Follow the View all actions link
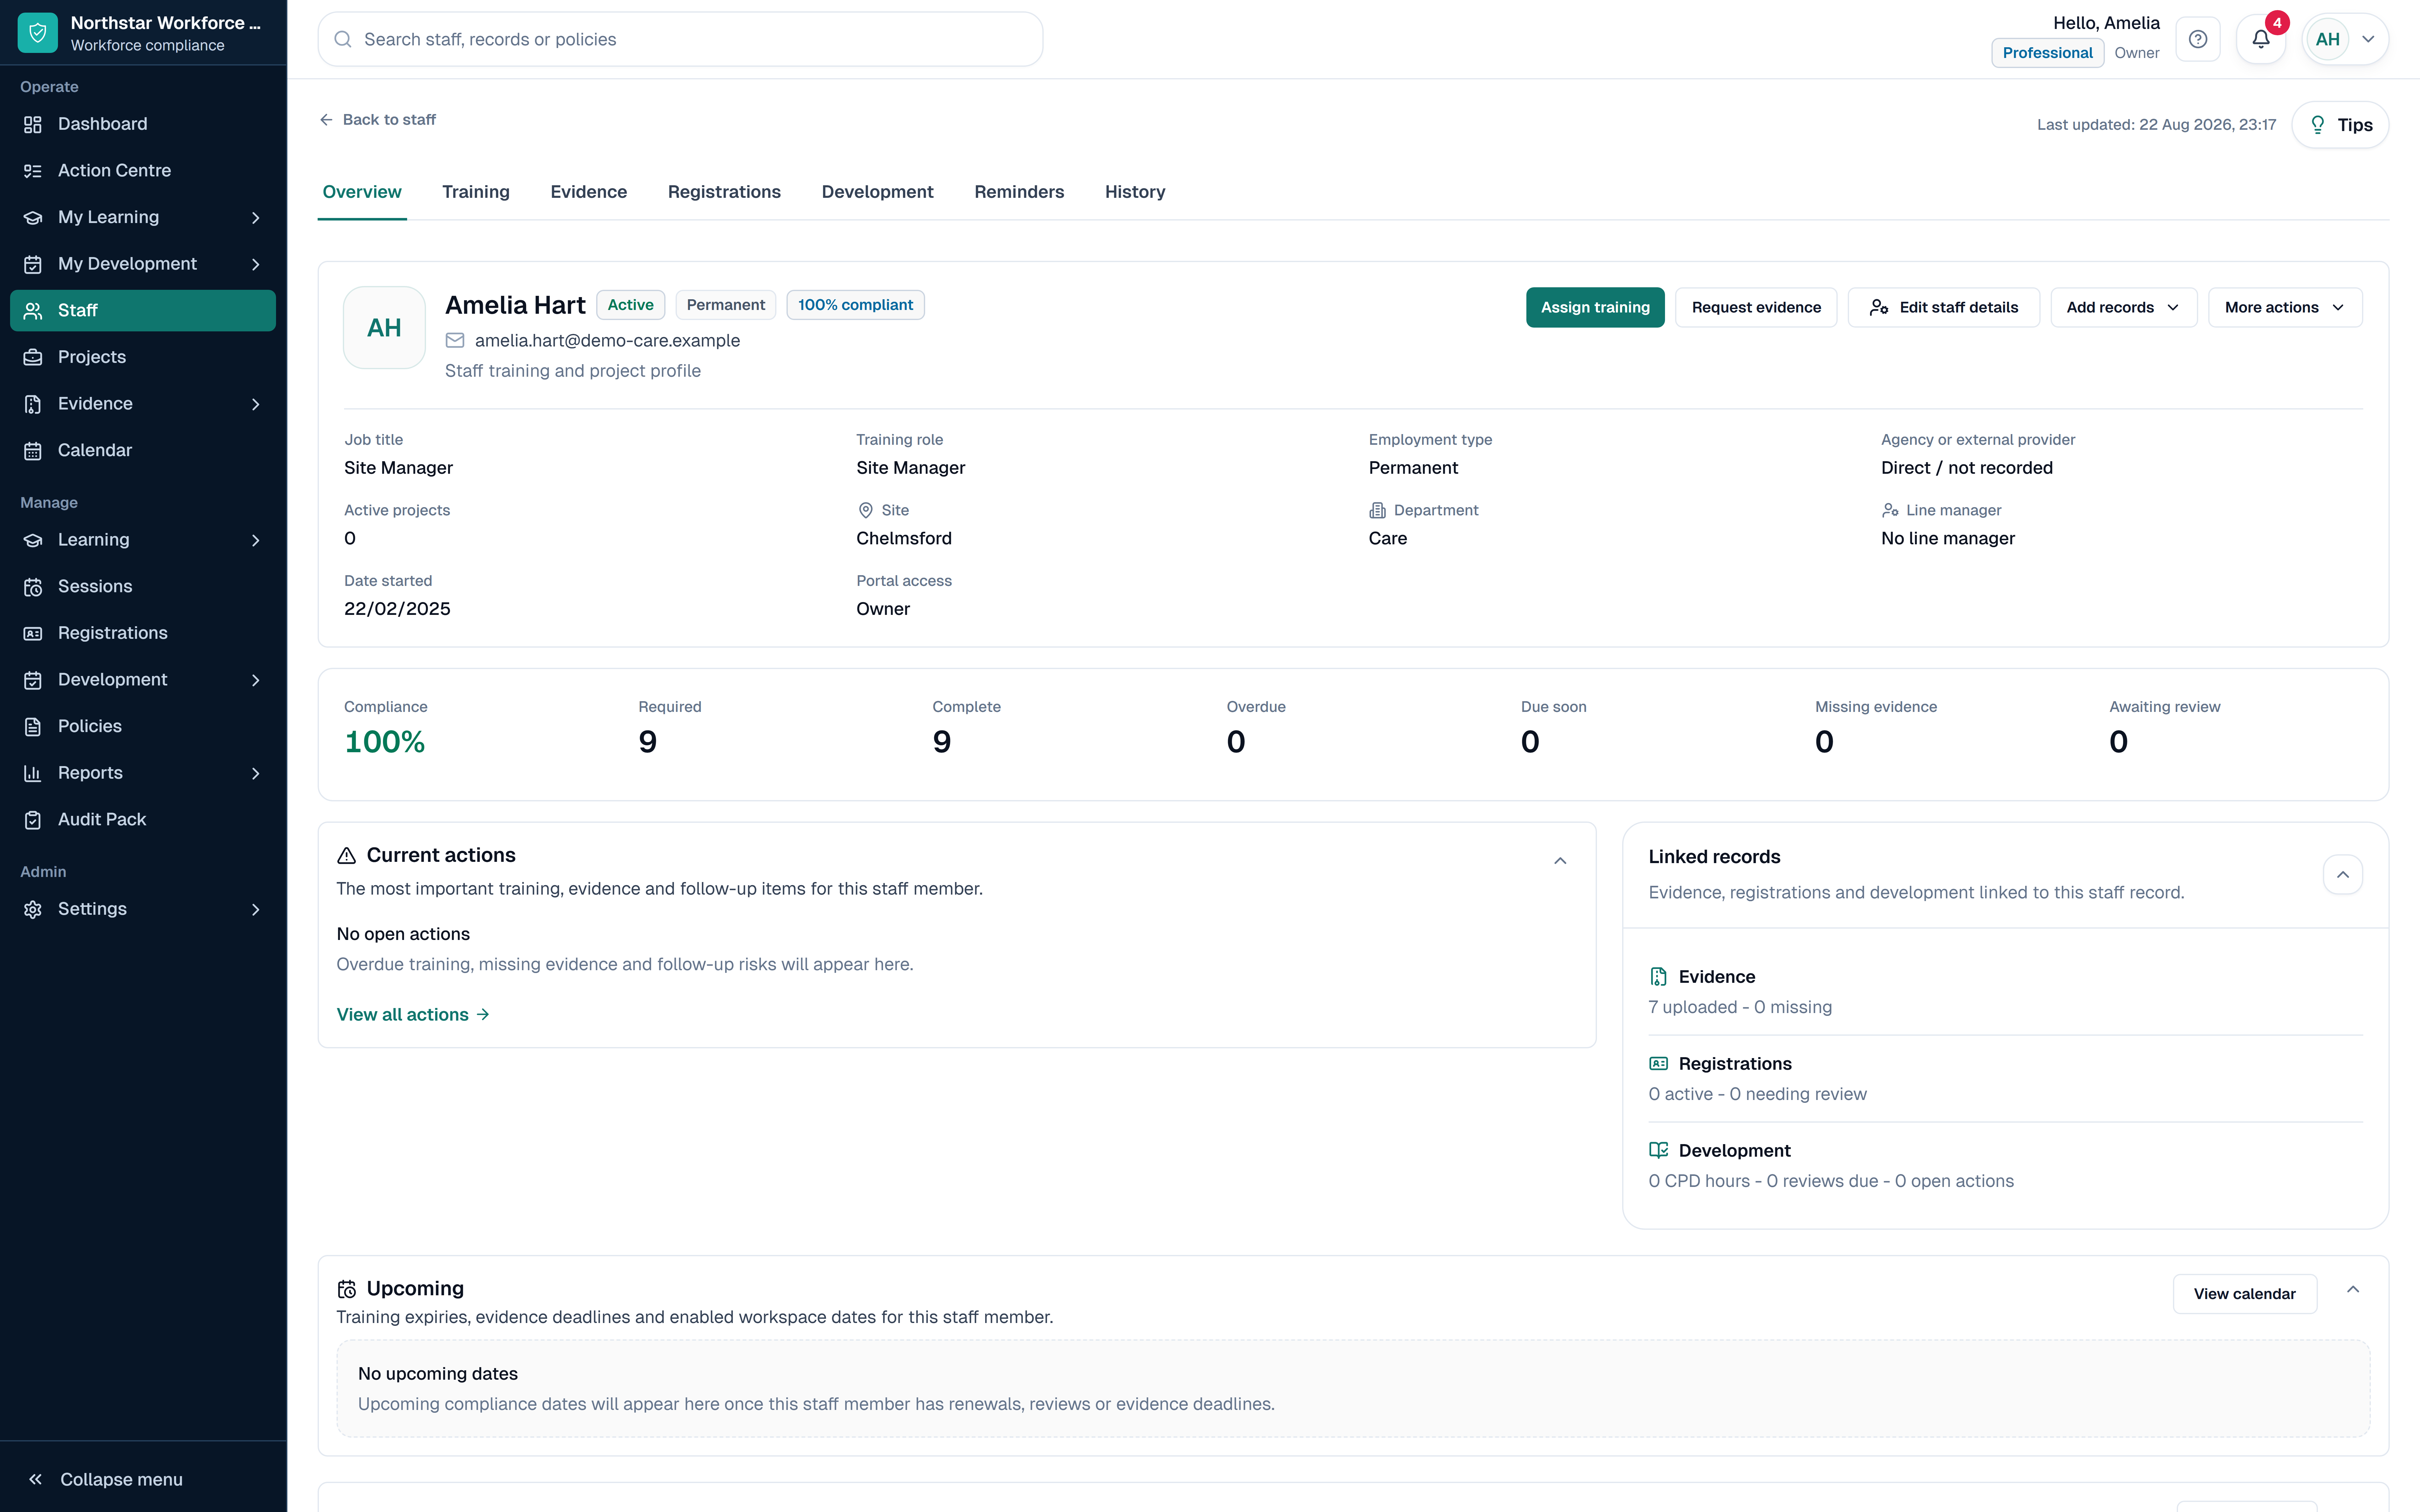This screenshot has width=2420, height=1512. pyautogui.click(x=413, y=1015)
